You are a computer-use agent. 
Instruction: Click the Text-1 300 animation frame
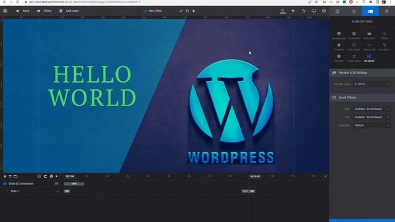pos(67,191)
